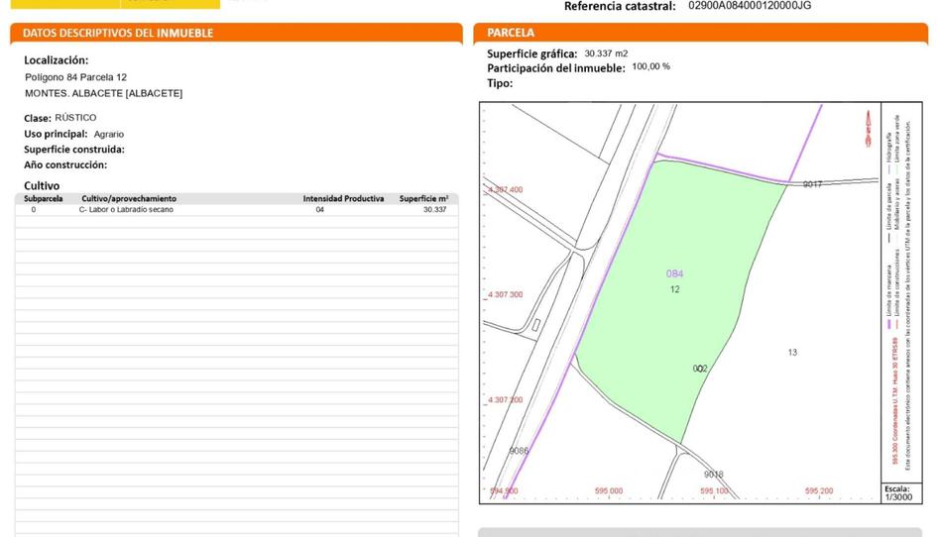This screenshot has height=537, width=940.
Task: Click the purple Límite de manzana legend swatch
Action: (888, 324)
